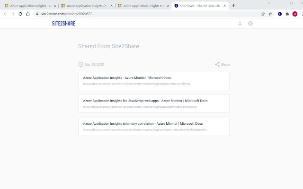Viewport: 303px width, 189px height.
Task: Open the Extensions puzzle icon
Action: (287, 14)
